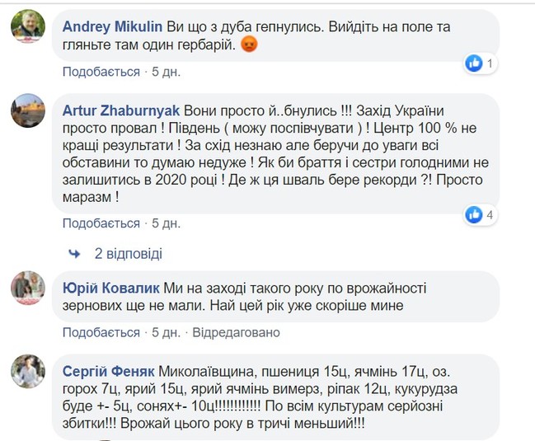
Task: Click the 5 дн. timestamp on Юрій's comment
Action: pos(165,333)
